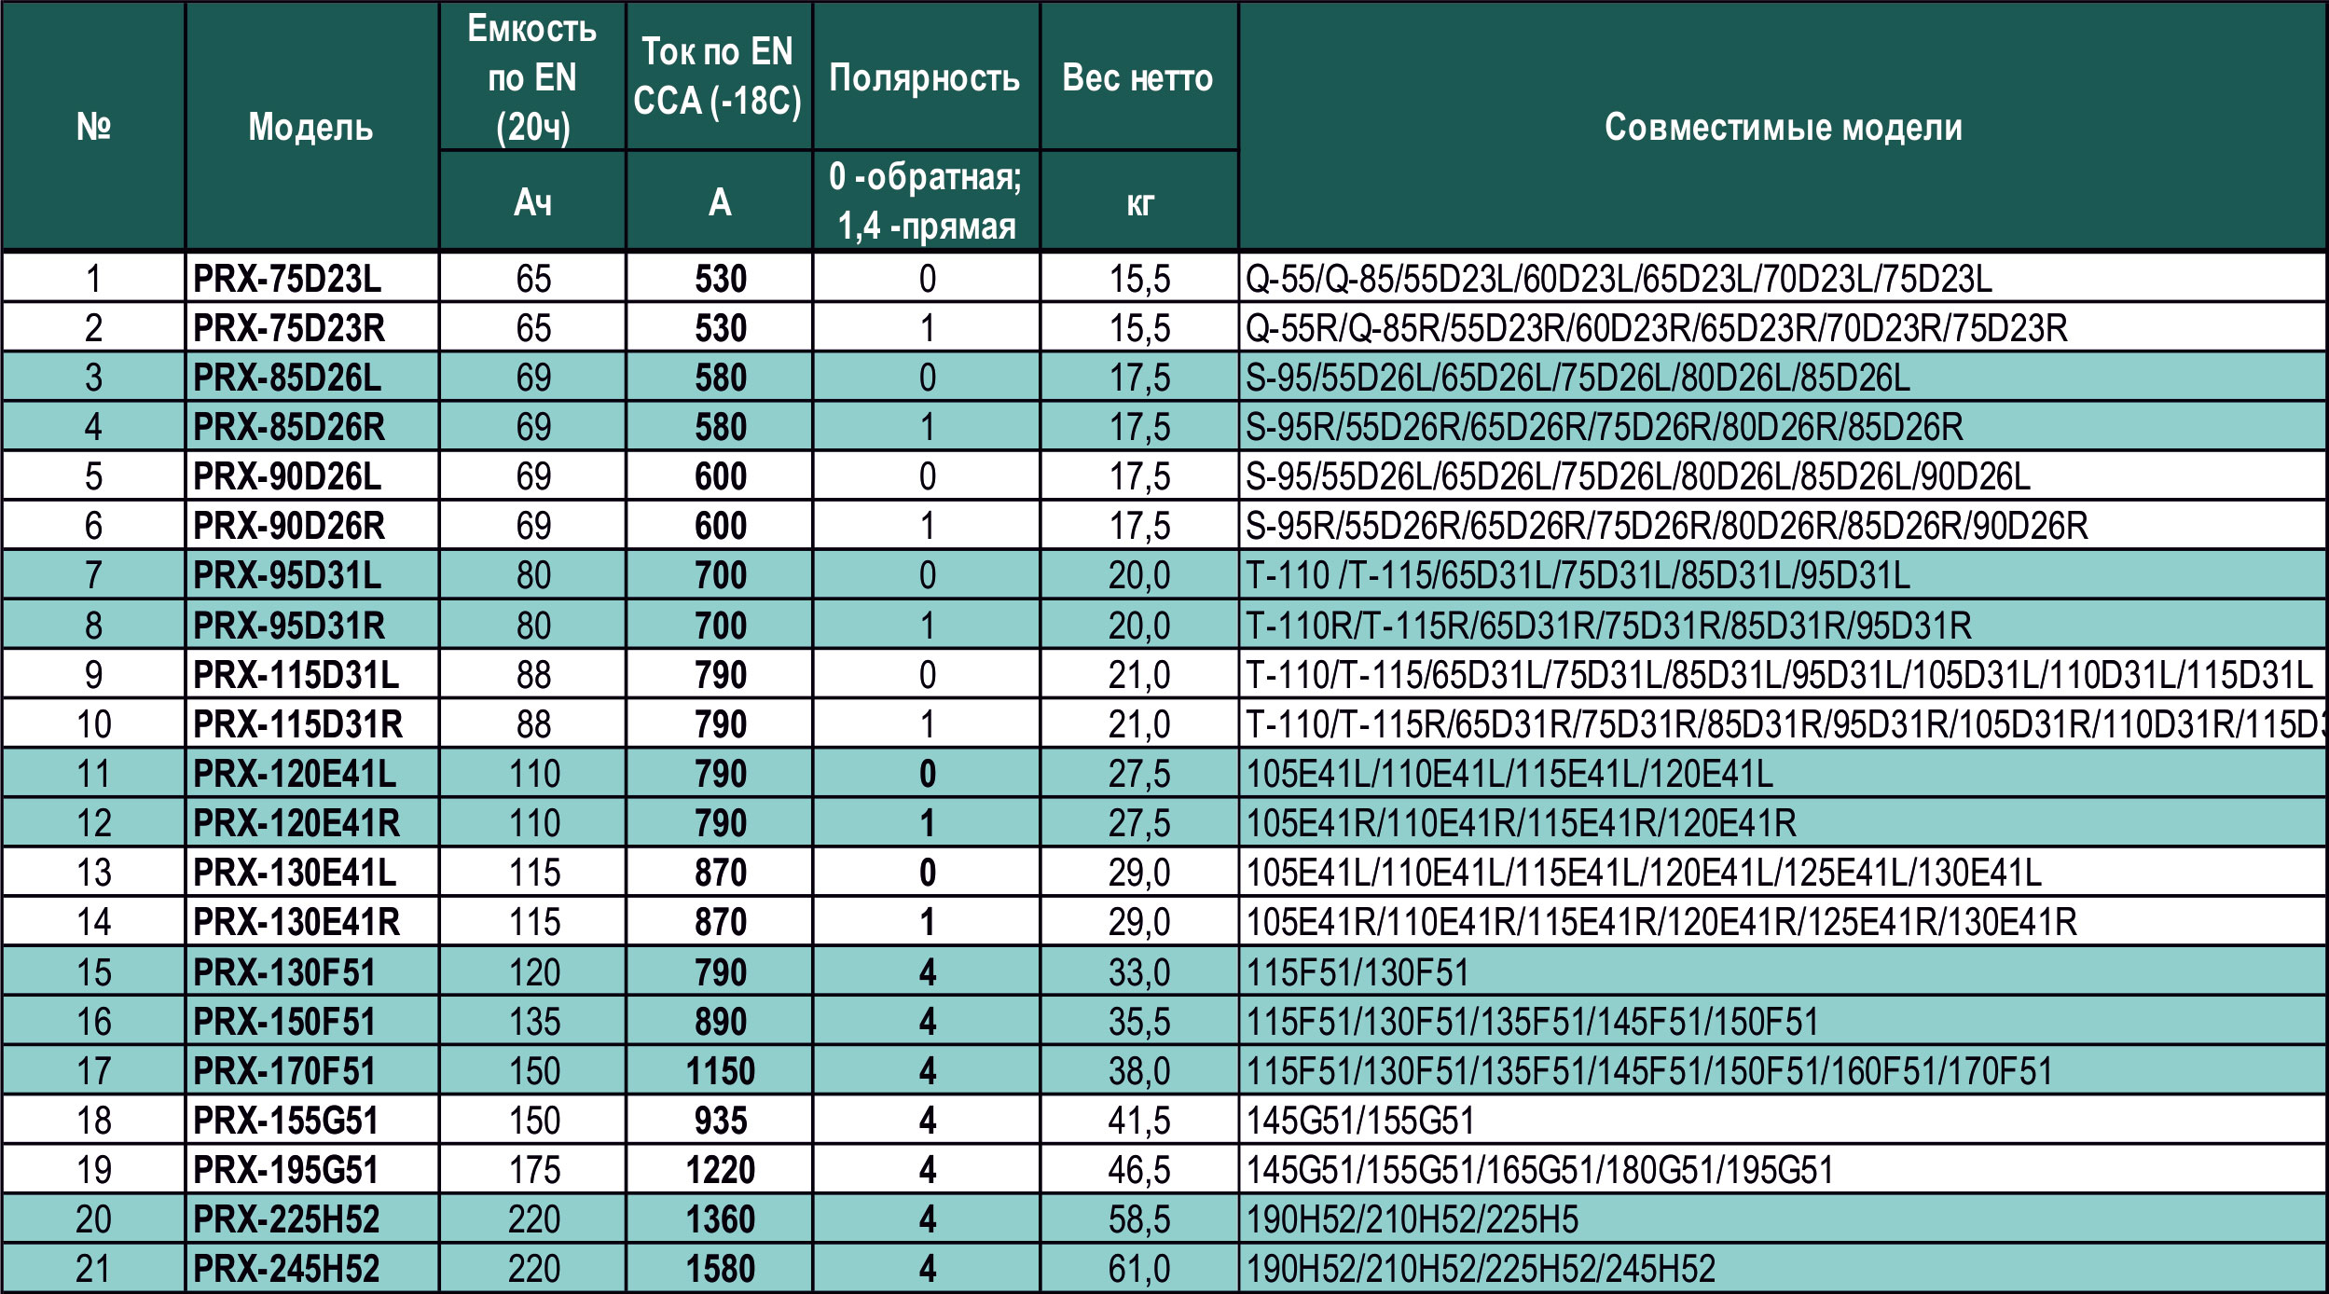
Task: Click capacity 175 in PRX-195G51 row
Action: [x=533, y=1169]
